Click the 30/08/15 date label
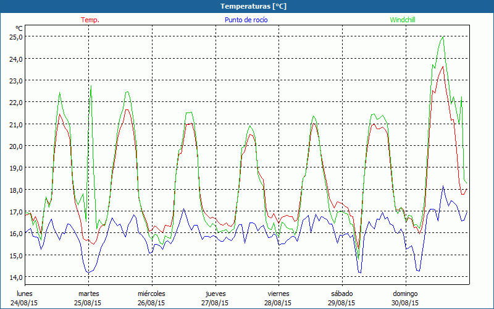 405,303
